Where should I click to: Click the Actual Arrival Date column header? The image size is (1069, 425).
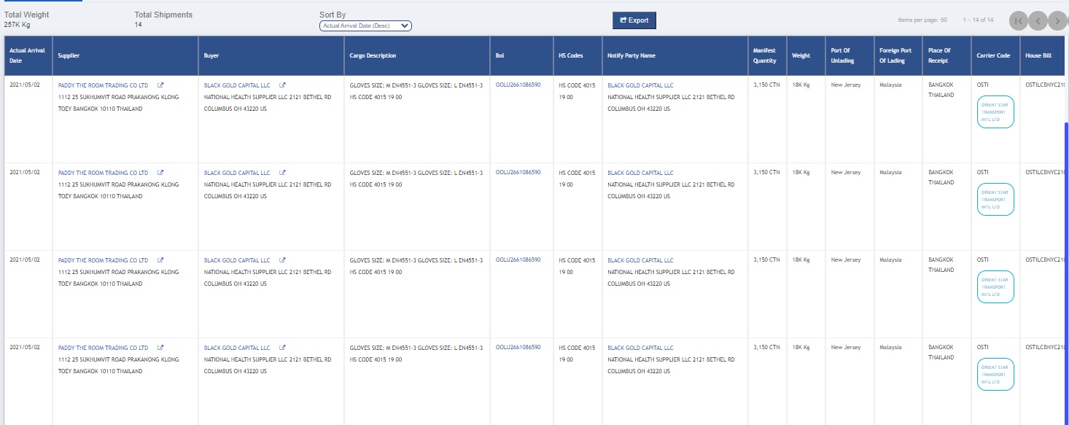coord(27,55)
